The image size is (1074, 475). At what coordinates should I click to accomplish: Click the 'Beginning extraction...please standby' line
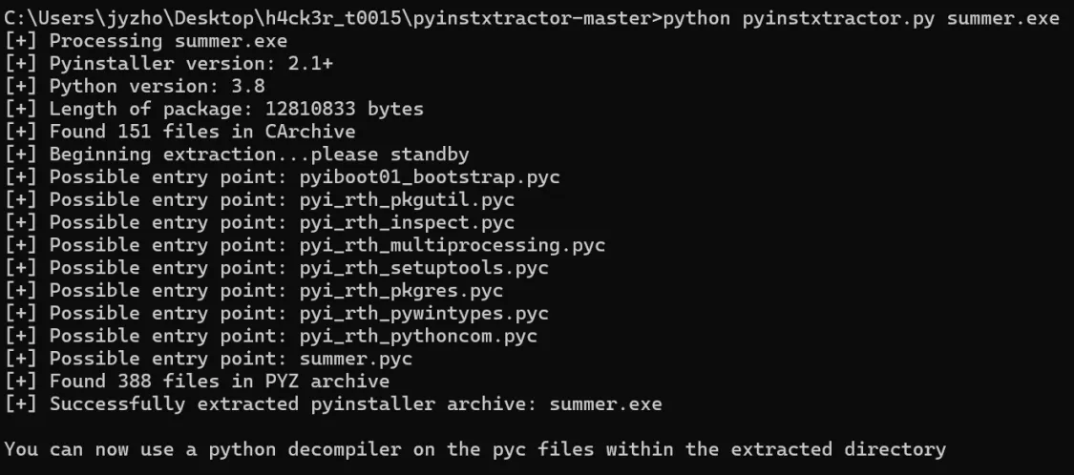(237, 154)
